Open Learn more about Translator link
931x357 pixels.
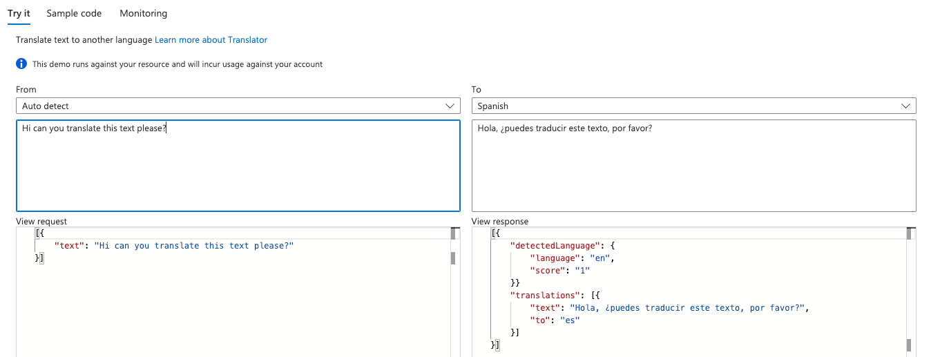pyautogui.click(x=211, y=40)
